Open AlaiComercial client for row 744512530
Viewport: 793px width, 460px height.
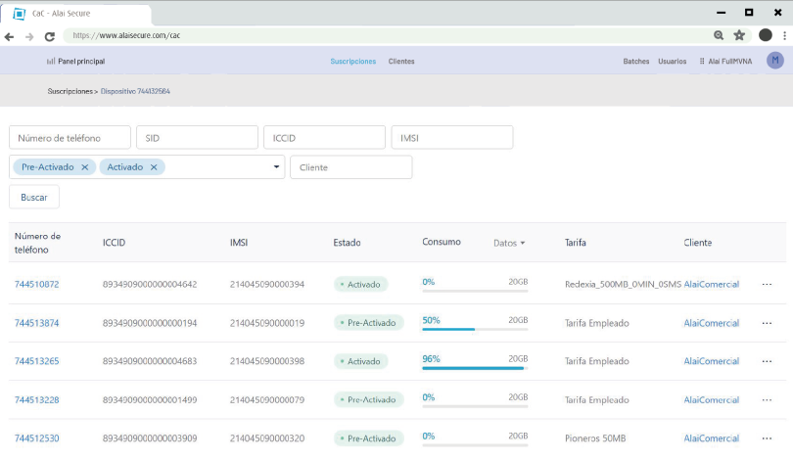(711, 438)
